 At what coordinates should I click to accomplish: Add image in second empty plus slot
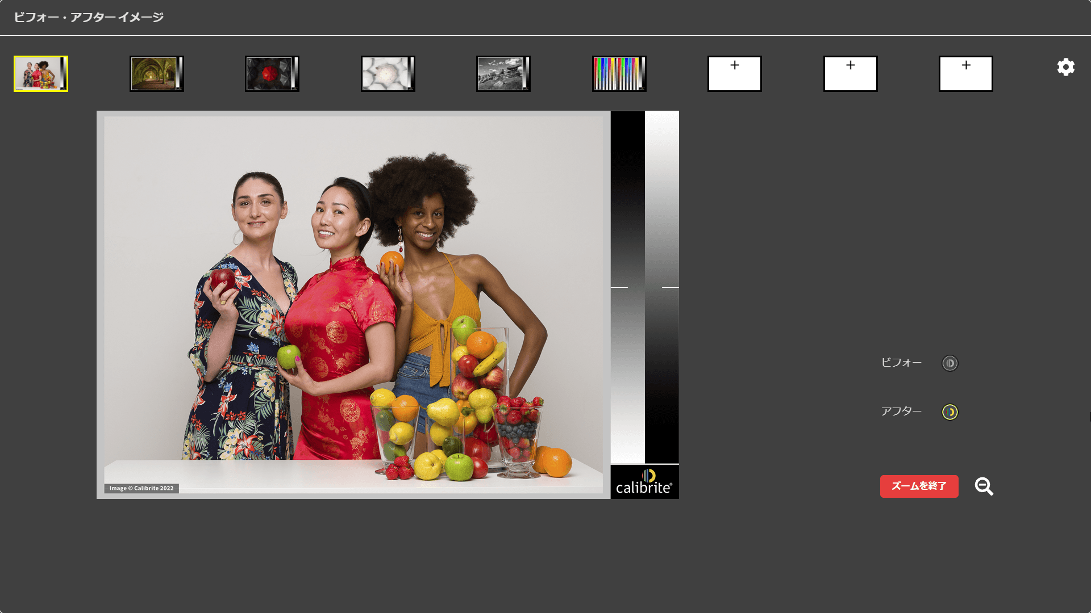pos(851,74)
